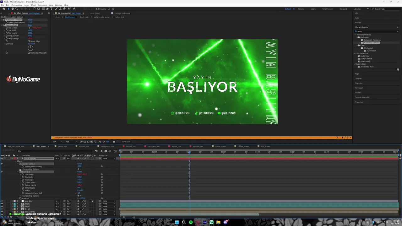Collapse the Behaviors folder
This screenshot has width=402, height=226.
coord(357,37)
